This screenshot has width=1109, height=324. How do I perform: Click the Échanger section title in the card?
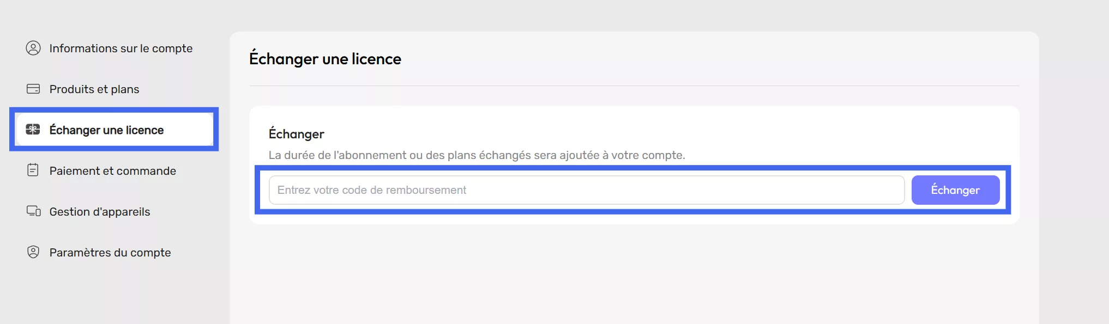(297, 133)
